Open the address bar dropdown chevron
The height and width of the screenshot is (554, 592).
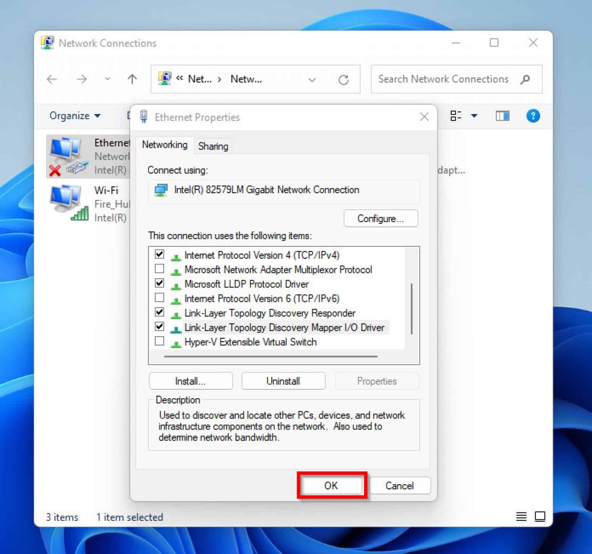312,79
